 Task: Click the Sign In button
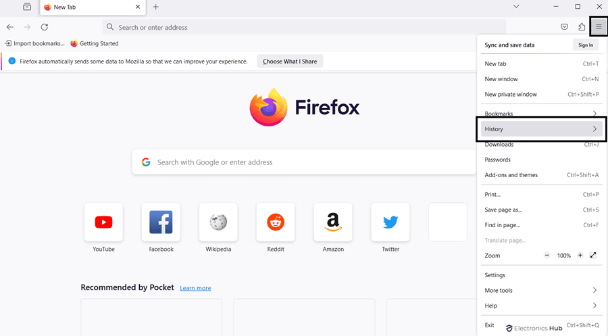click(x=585, y=45)
